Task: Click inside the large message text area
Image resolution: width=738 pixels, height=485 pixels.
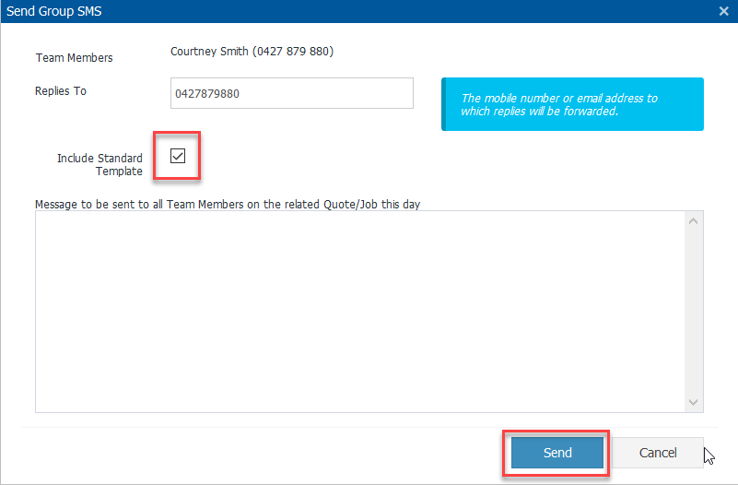Action: point(359,311)
